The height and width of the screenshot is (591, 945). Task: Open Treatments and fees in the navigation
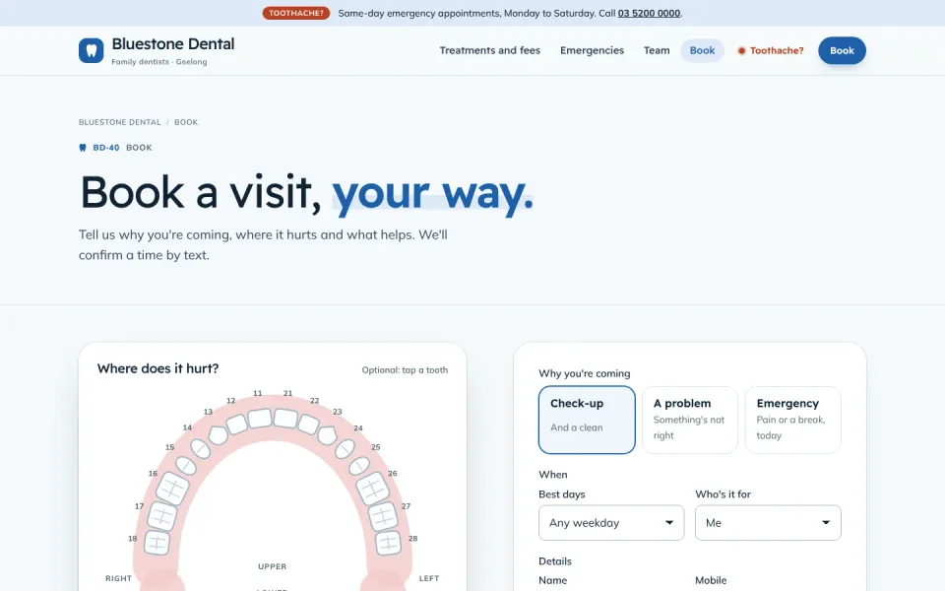(490, 50)
